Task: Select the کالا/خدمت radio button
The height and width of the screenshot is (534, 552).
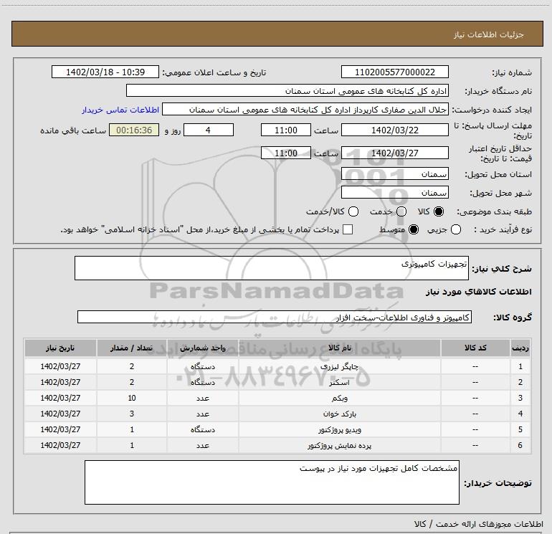Action: pyautogui.click(x=353, y=211)
